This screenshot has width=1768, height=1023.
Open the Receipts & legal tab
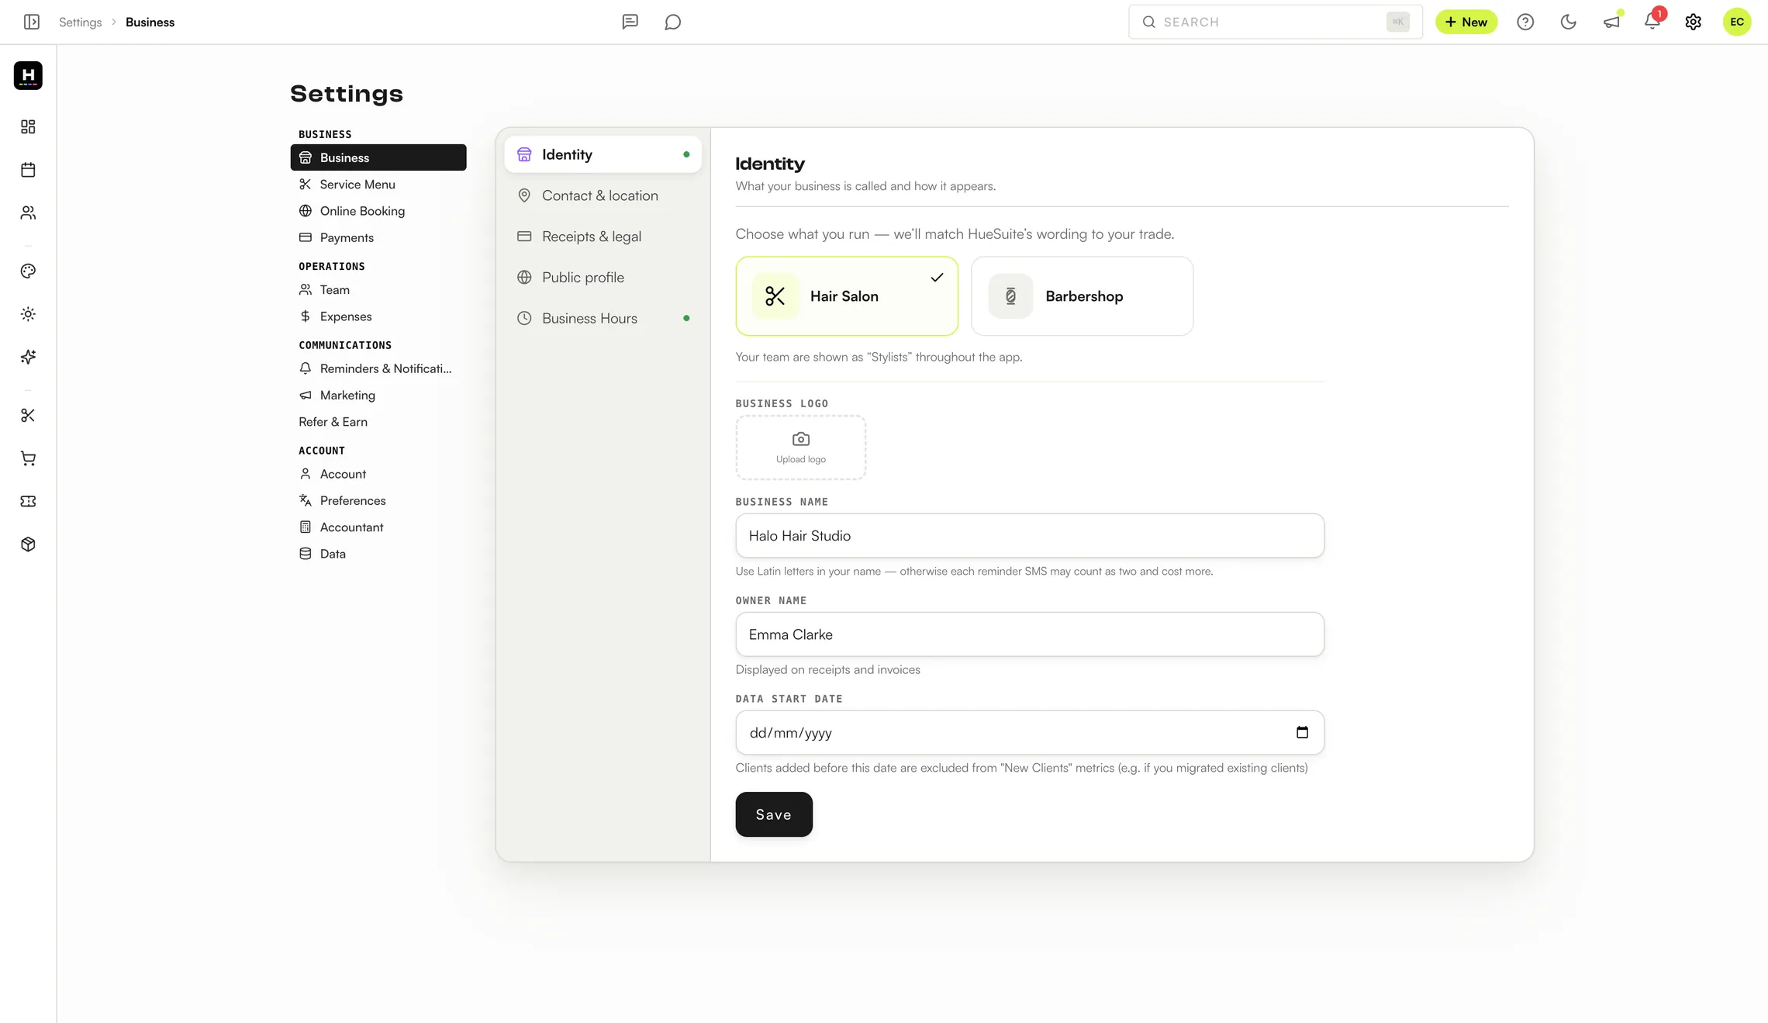pos(603,237)
